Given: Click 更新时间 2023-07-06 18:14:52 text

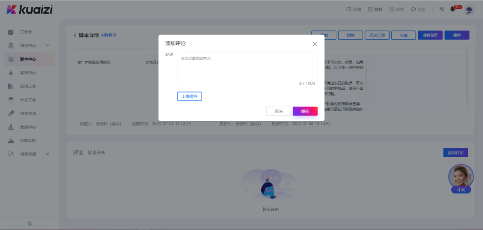Looking at the screenshot, I should pos(301,124).
